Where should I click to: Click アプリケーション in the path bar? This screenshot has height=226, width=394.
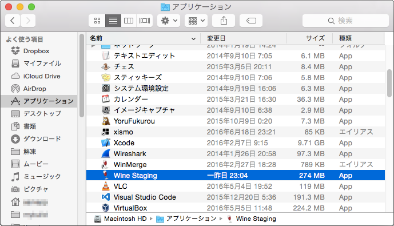[186, 219]
